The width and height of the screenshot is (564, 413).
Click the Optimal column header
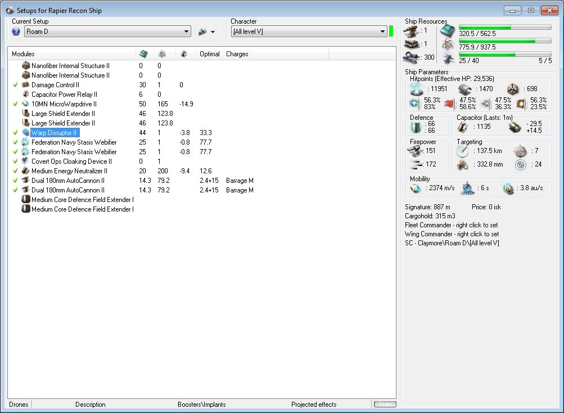coord(209,54)
